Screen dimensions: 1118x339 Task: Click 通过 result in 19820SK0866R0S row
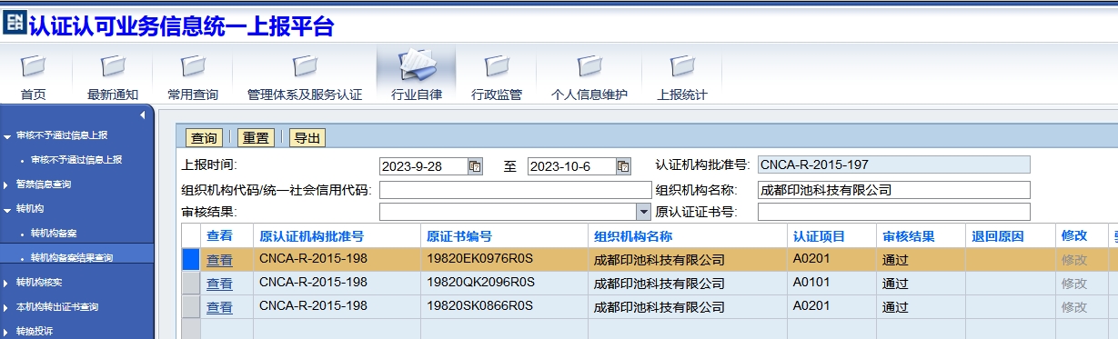920,306
